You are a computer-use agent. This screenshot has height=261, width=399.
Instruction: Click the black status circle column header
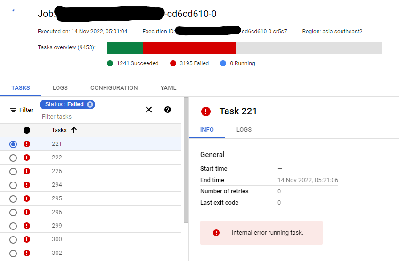pos(27,130)
